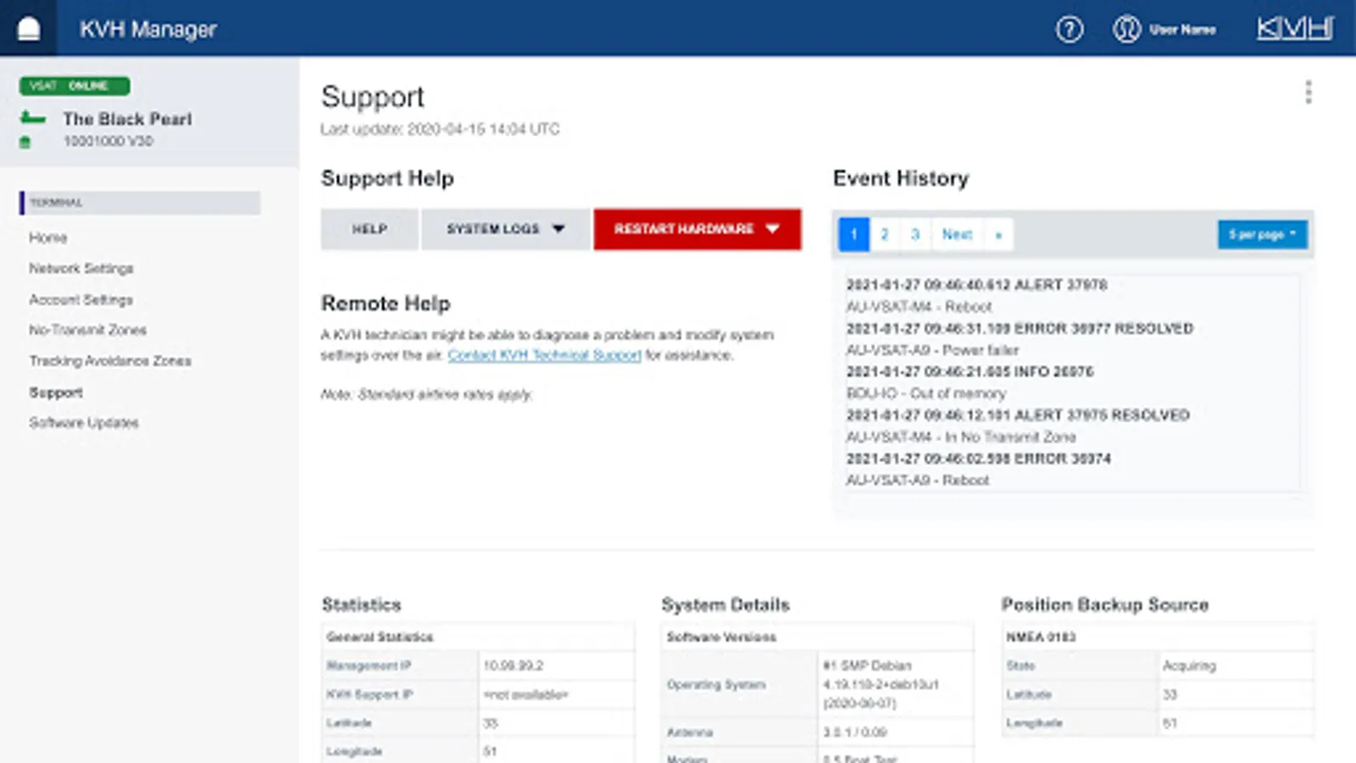Image resolution: width=1356 pixels, height=763 pixels.
Task: Open No-Transmit Zones in the sidebar
Action: [x=87, y=330]
